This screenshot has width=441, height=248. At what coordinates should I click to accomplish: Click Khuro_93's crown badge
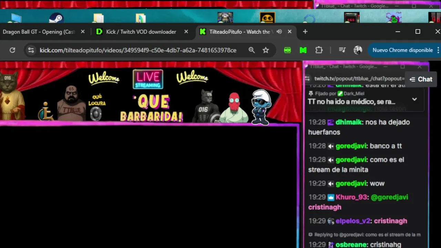[x=331, y=197]
